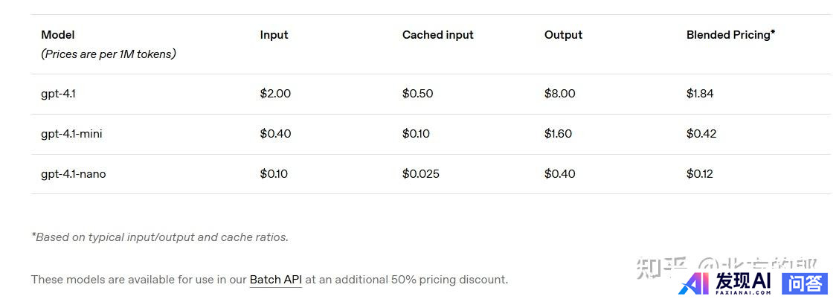Click gpt-4.1 output price $8.00
The width and height of the screenshot is (839, 302).
click(x=559, y=94)
